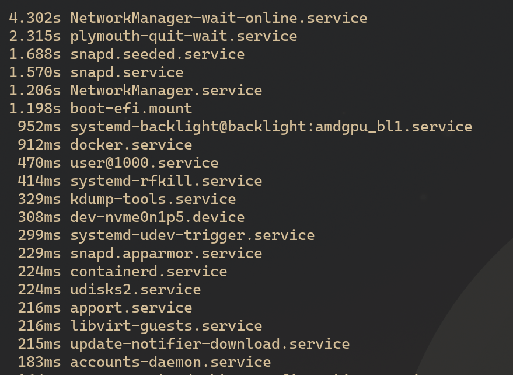
Task: Click the libvirt-guests.service text
Action: point(166,326)
